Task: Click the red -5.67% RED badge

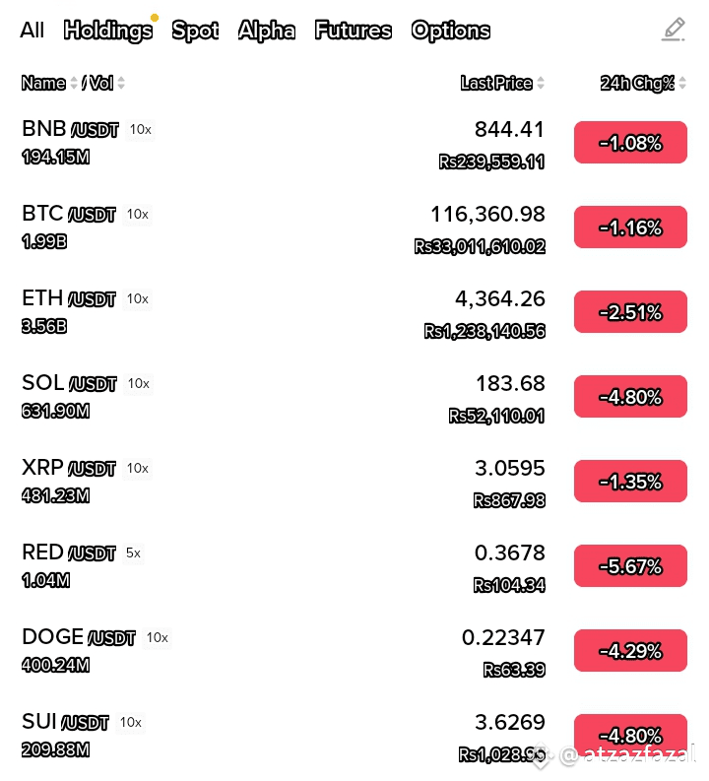Action: click(x=630, y=566)
